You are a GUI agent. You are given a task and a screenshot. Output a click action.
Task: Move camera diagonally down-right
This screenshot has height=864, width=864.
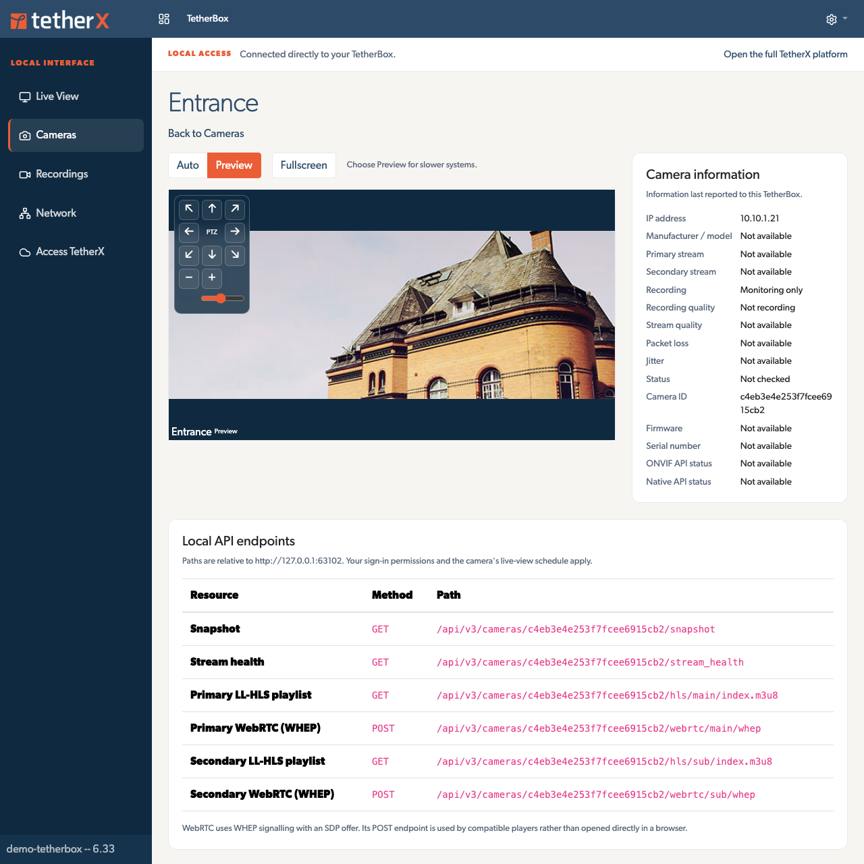235,254
